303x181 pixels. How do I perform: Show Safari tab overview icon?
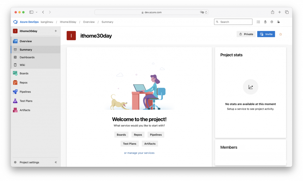287,12
